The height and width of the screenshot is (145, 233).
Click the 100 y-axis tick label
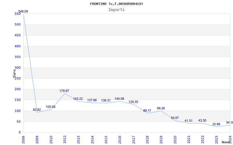click(17, 111)
